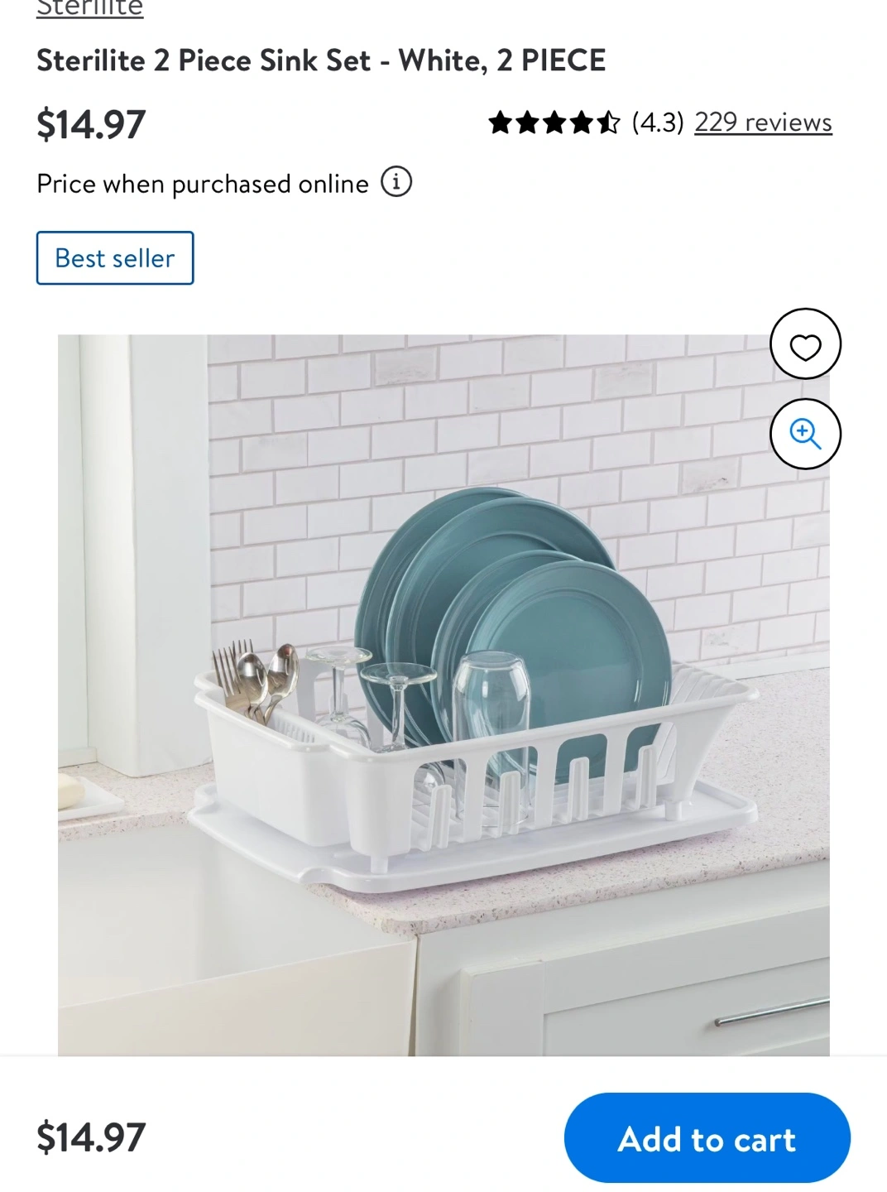The height and width of the screenshot is (1192, 887).
Task: Add to cart the sink set
Action: 707,1138
